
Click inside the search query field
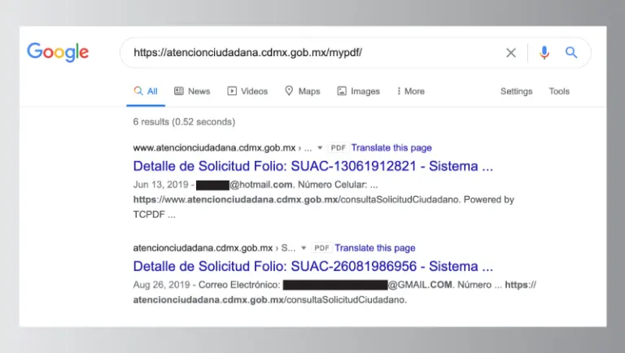click(x=309, y=53)
